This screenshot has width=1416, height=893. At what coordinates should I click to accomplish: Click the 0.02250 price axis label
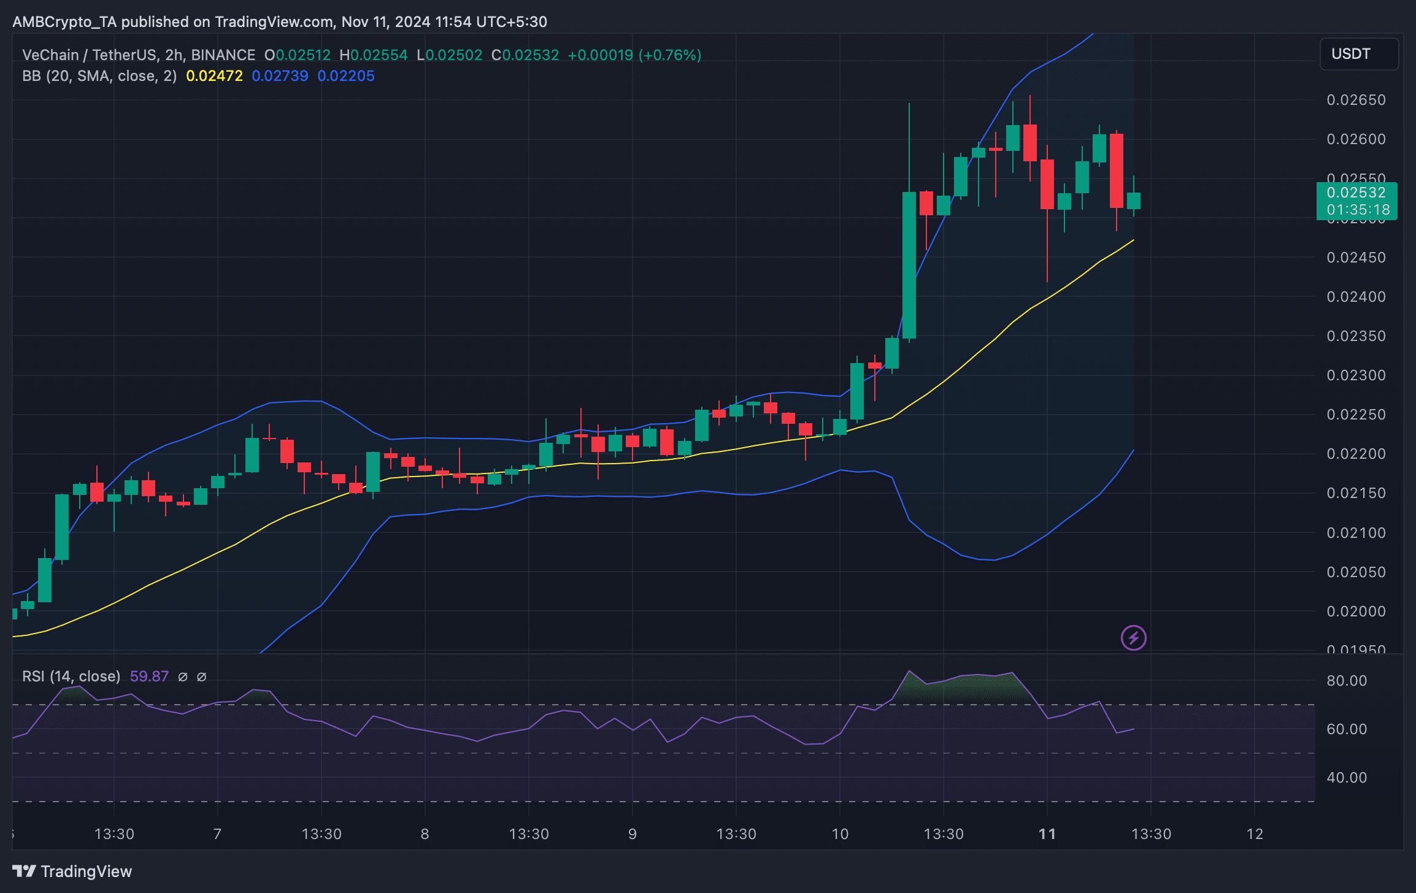point(1356,415)
